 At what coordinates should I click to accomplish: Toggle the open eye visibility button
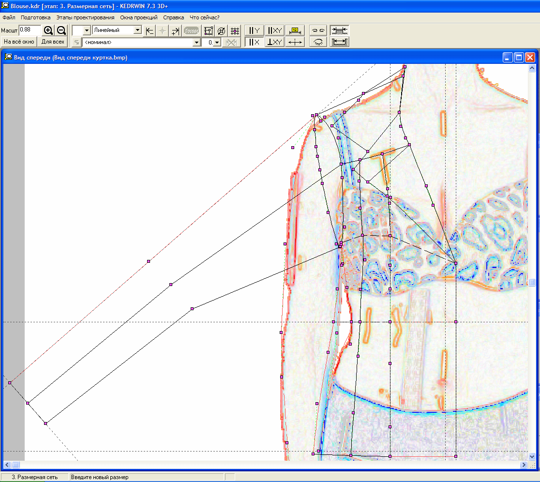point(318,42)
